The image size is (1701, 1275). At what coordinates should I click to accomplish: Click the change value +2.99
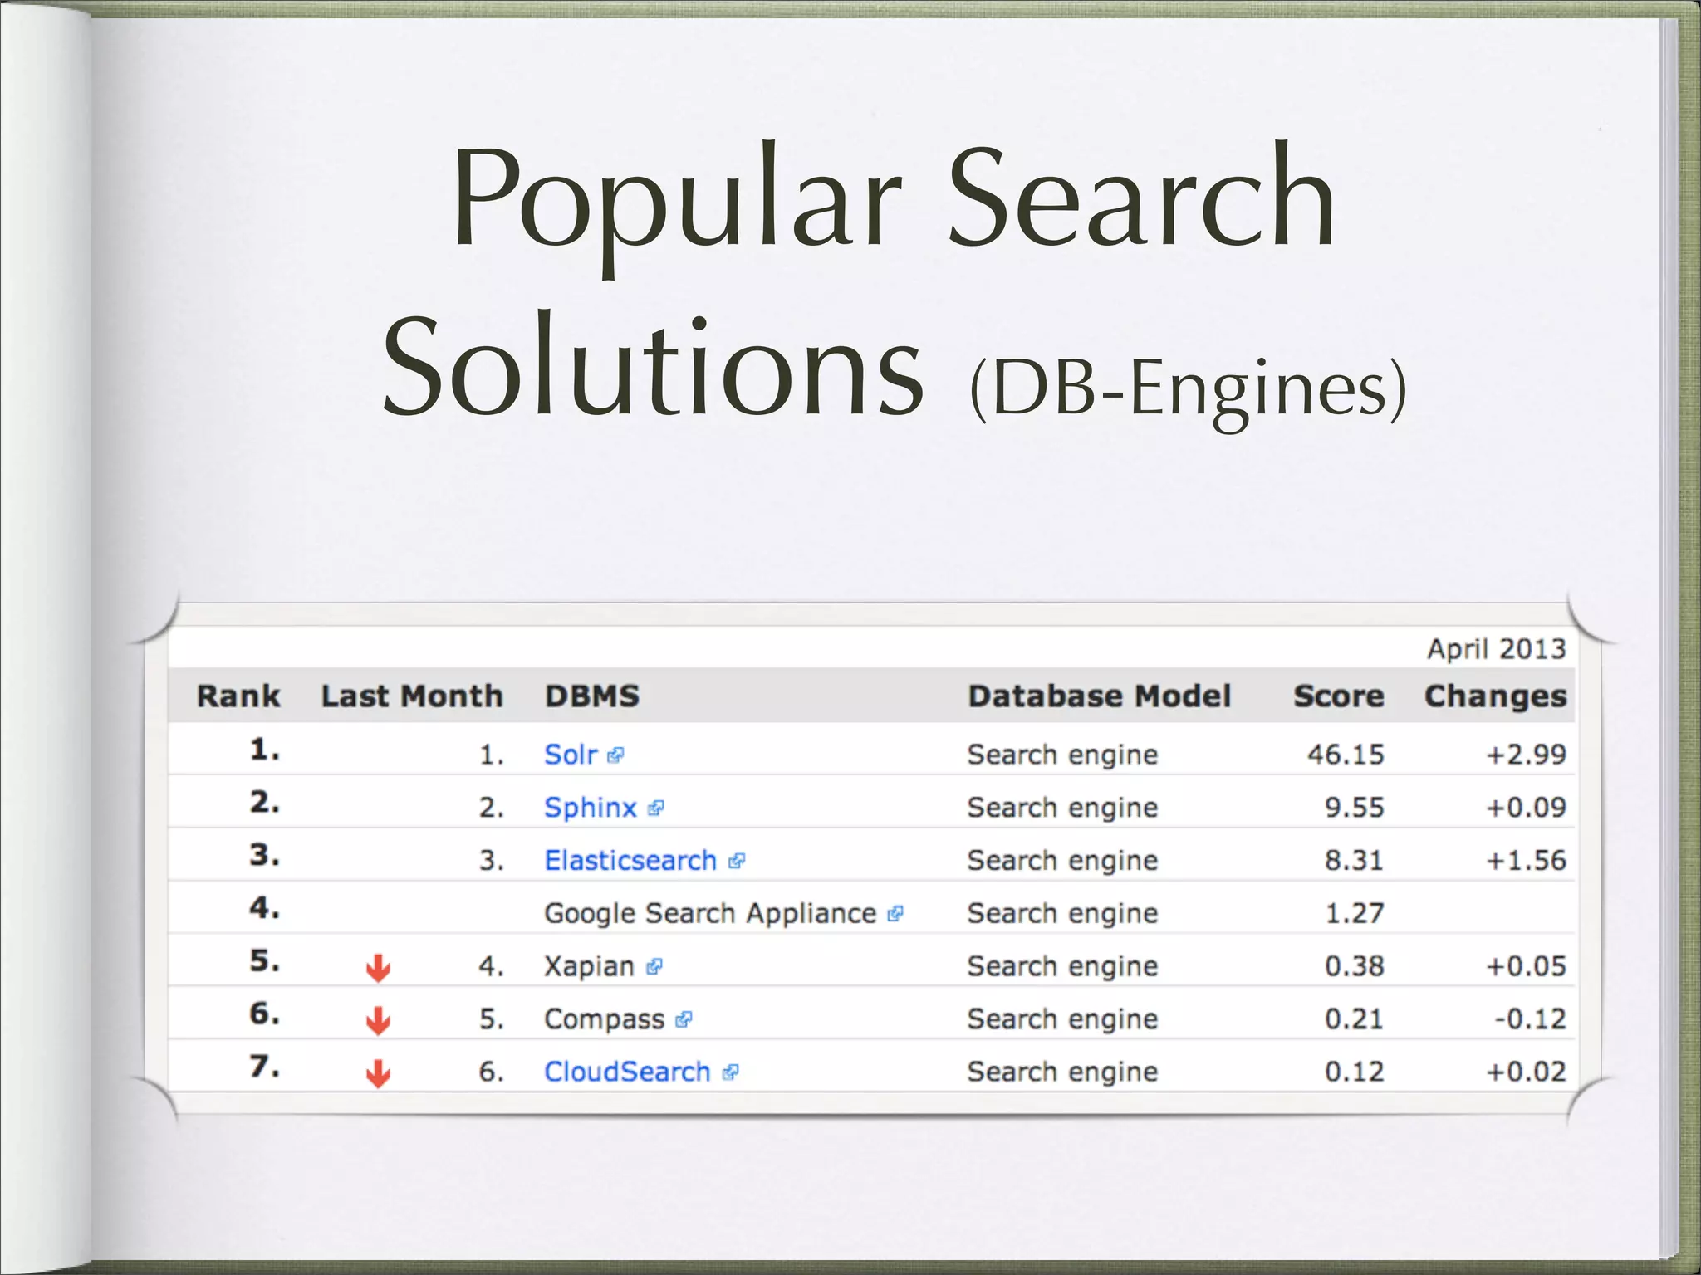(x=1527, y=755)
